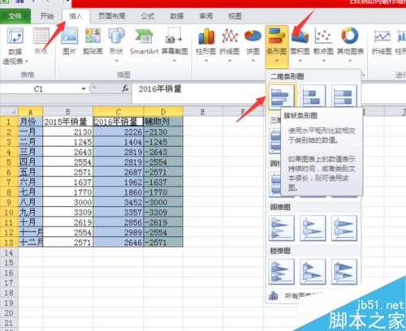
Task: Open the 散点图 (Scatter chart) menu
Action: (x=323, y=45)
